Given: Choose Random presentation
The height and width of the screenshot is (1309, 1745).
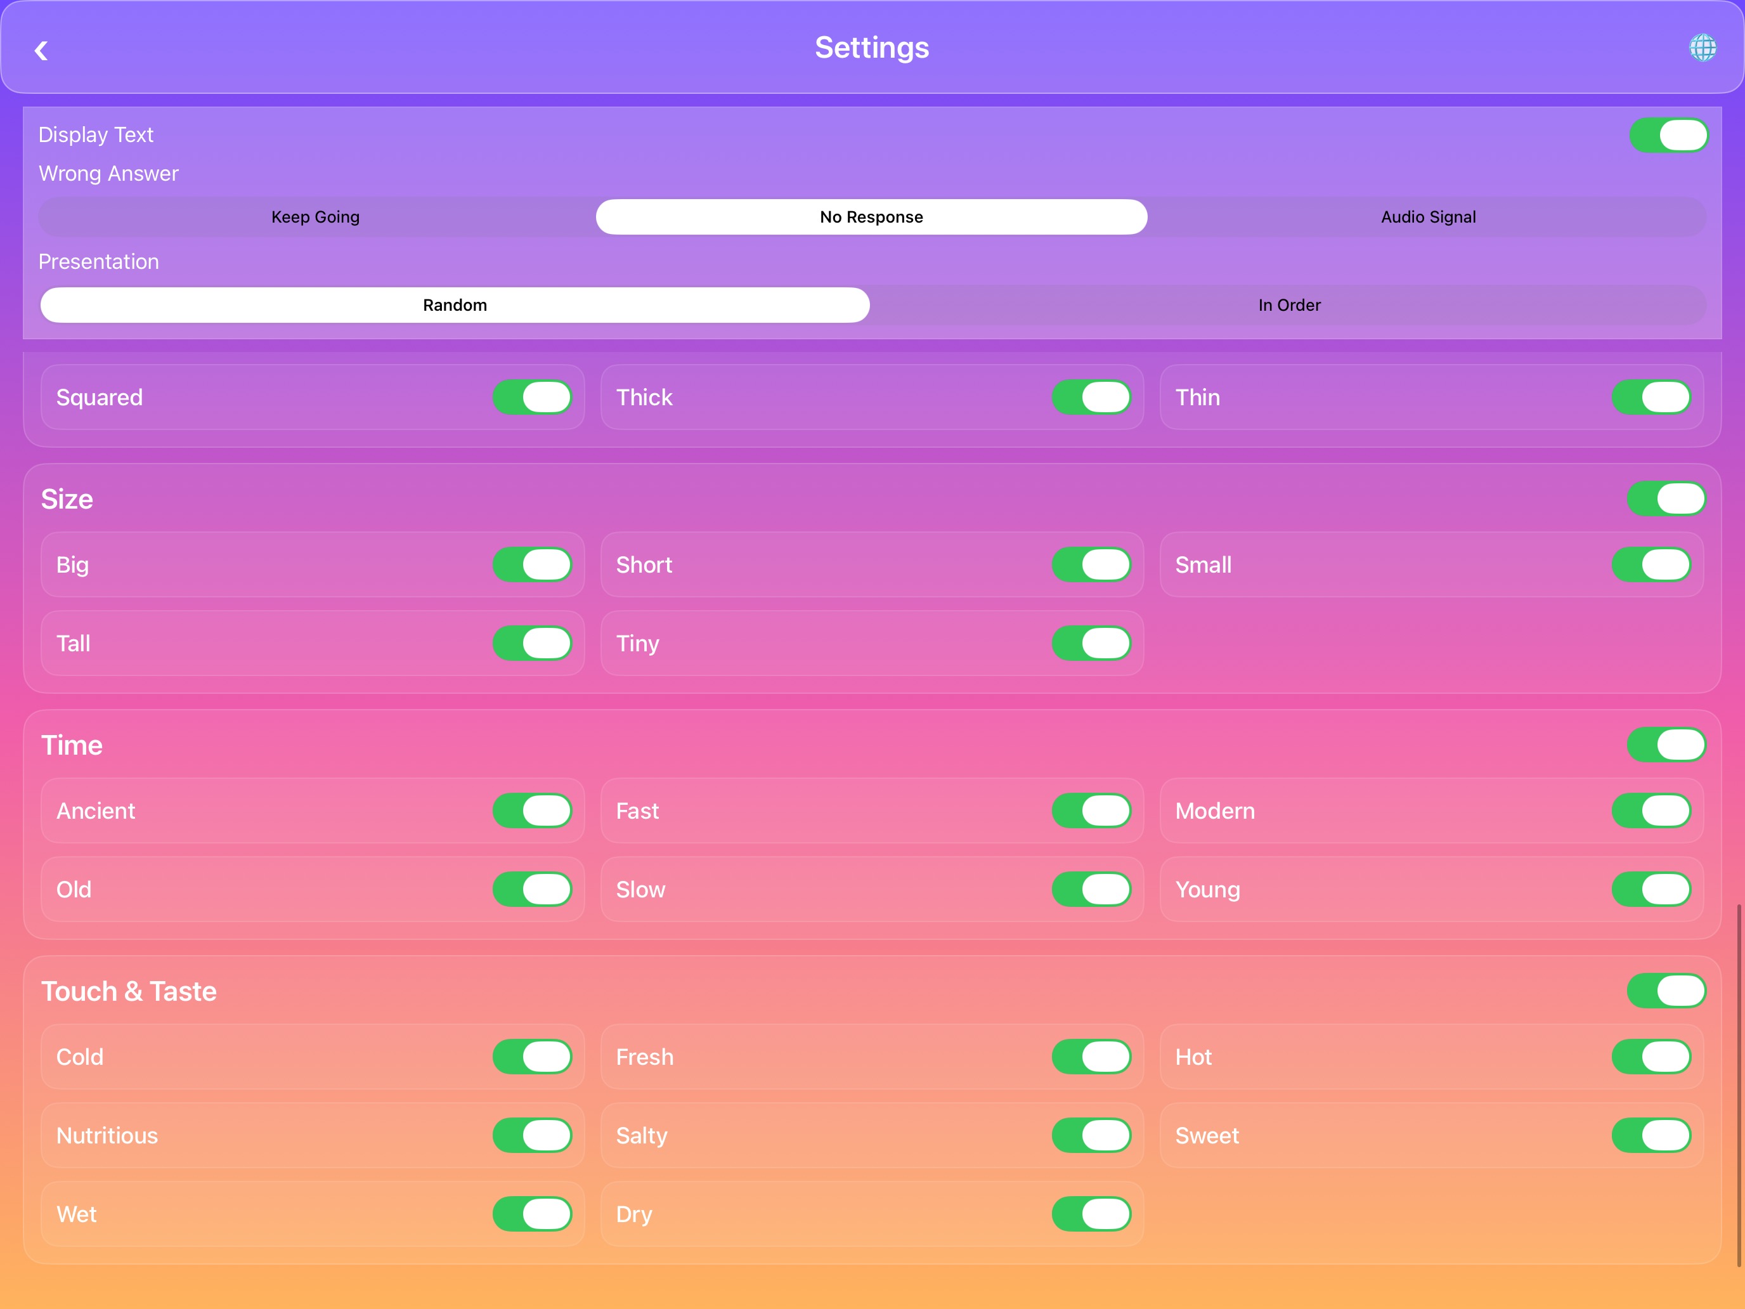Looking at the screenshot, I should pyautogui.click(x=455, y=305).
